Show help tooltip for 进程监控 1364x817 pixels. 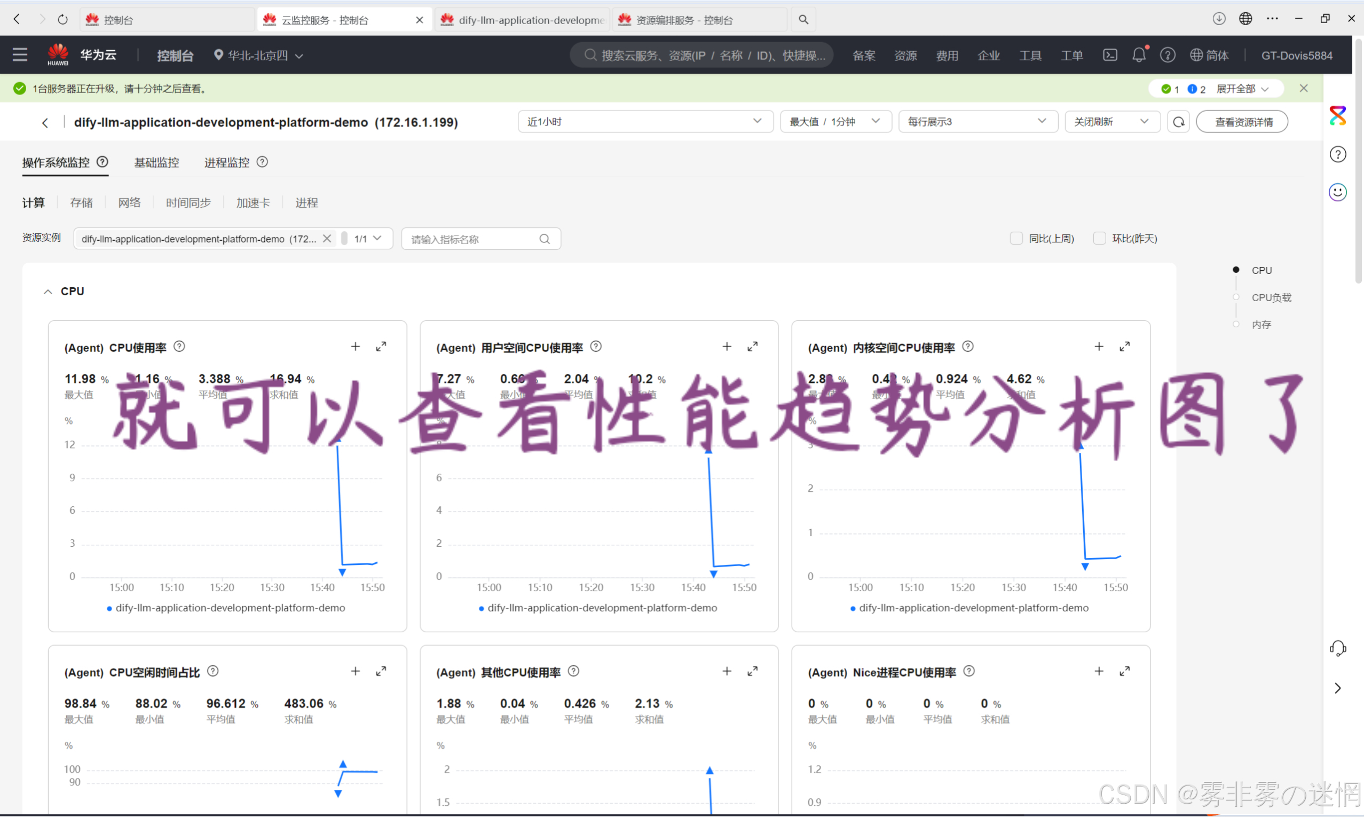(x=263, y=162)
